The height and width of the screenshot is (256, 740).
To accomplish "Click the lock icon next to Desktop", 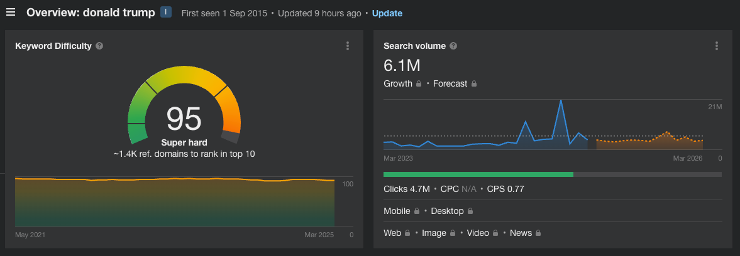I will (x=470, y=211).
